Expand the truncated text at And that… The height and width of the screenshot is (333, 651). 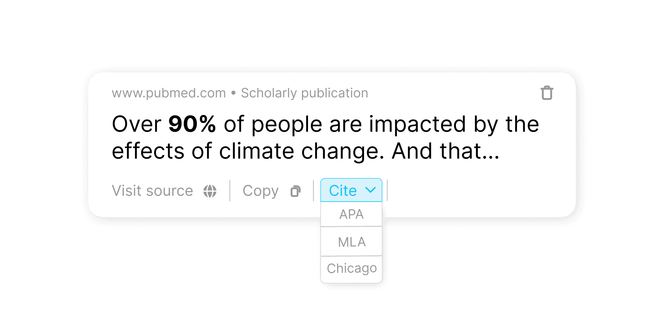(x=446, y=151)
